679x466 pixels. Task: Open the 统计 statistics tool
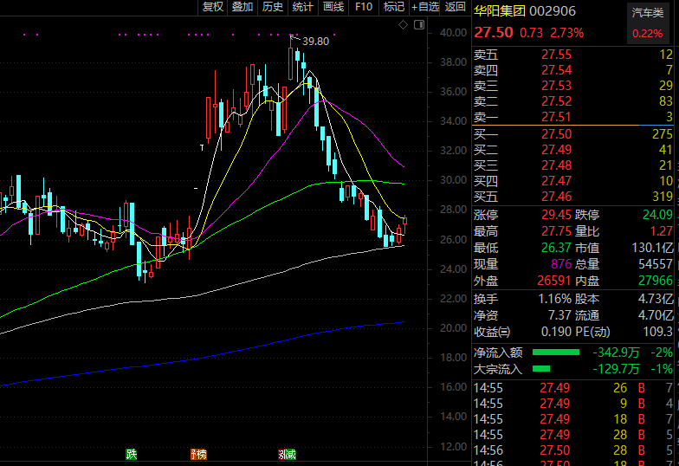click(303, 7)
